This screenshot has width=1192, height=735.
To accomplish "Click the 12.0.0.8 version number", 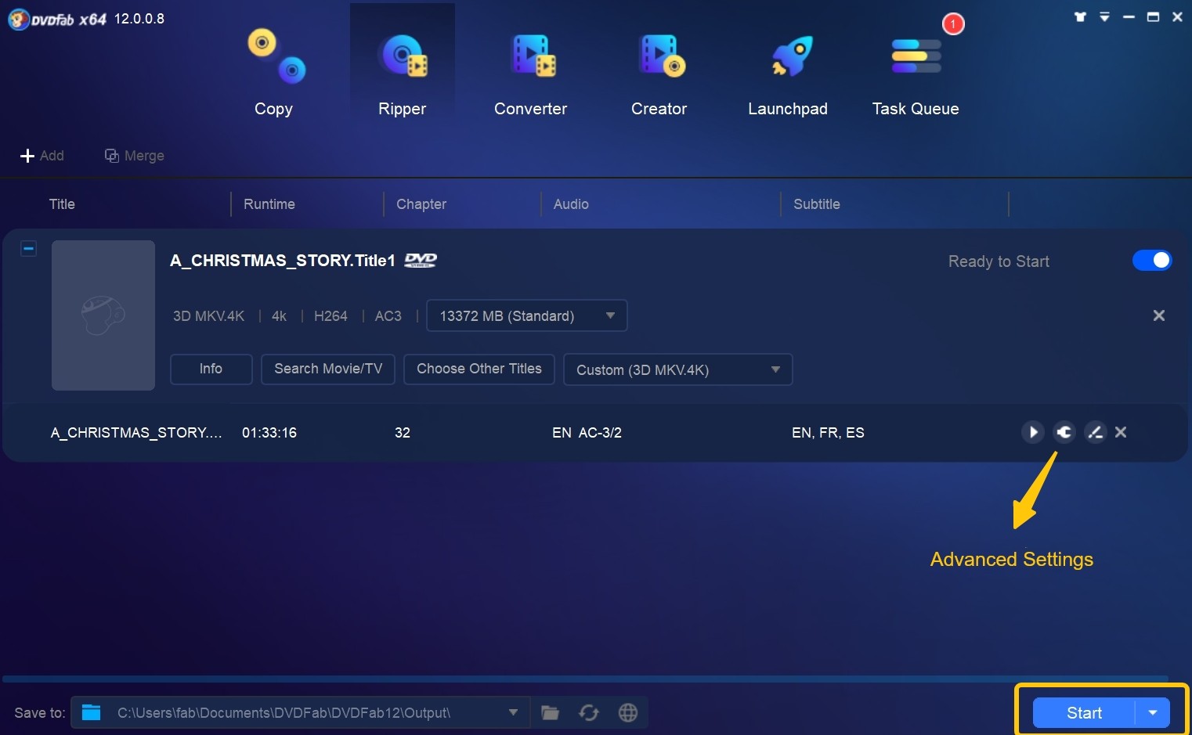I will 139,19.
